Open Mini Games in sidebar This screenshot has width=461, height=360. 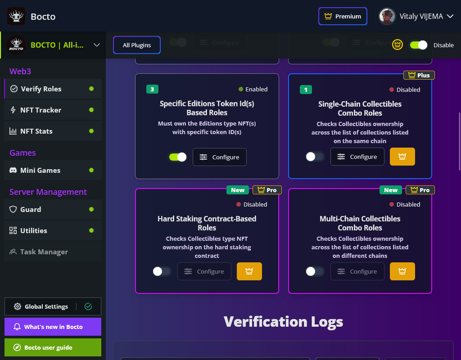[53, 170]
